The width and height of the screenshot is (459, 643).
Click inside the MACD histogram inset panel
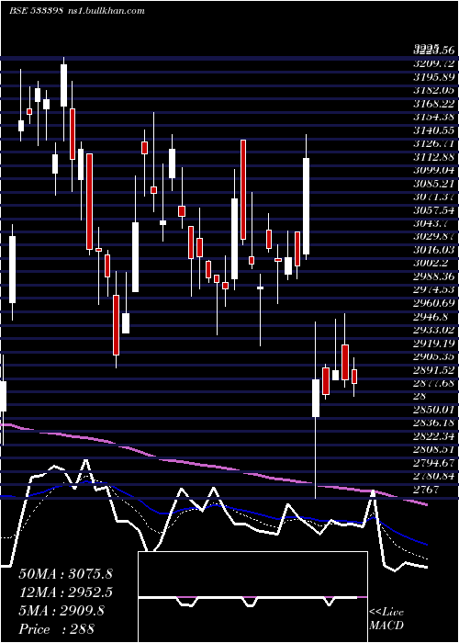pos(252,597)
